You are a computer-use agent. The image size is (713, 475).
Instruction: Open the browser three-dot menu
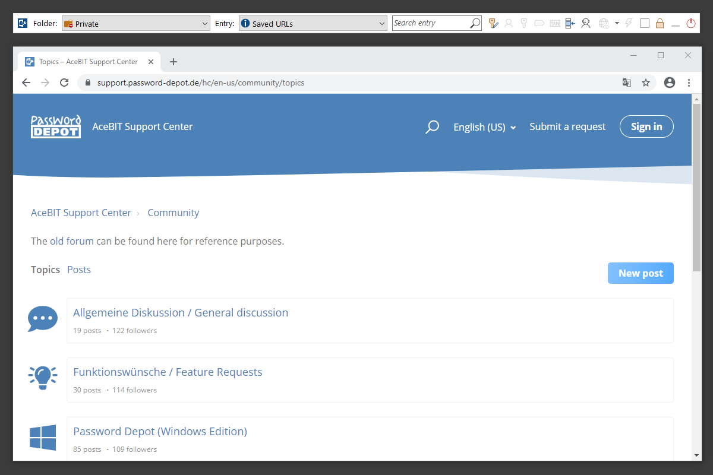689,83
